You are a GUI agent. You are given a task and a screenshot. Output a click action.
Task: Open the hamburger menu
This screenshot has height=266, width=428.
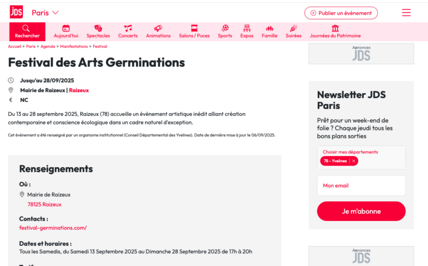click(406, 13)
